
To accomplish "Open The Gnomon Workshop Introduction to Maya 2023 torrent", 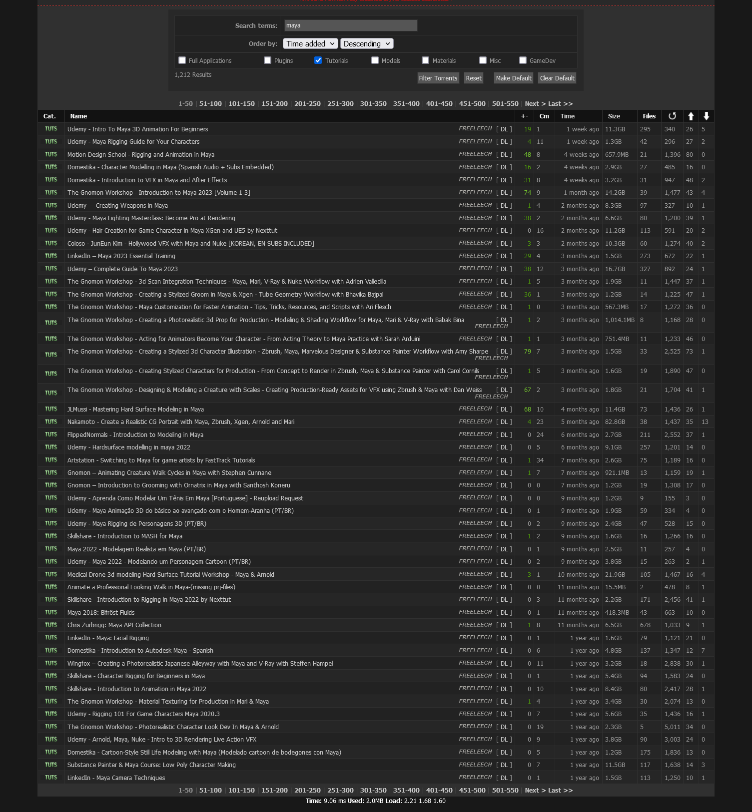I will click(x=159, y=193).
